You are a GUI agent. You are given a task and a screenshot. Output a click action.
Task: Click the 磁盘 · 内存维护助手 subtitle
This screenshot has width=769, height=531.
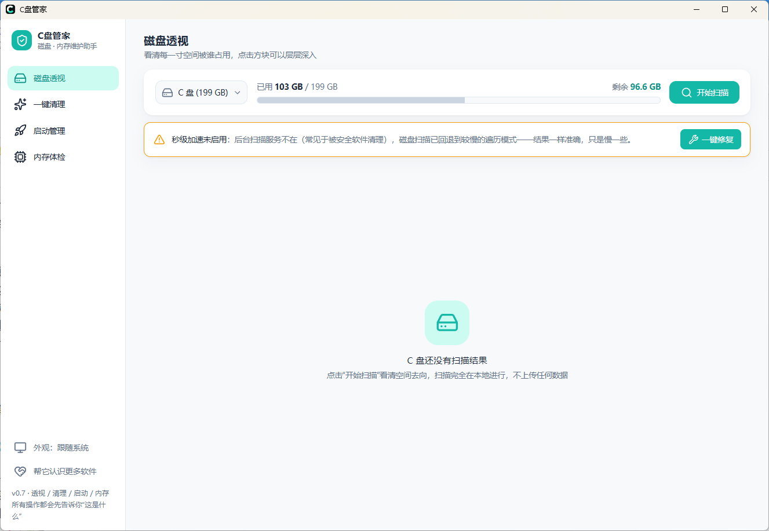[x=67, y=46]
